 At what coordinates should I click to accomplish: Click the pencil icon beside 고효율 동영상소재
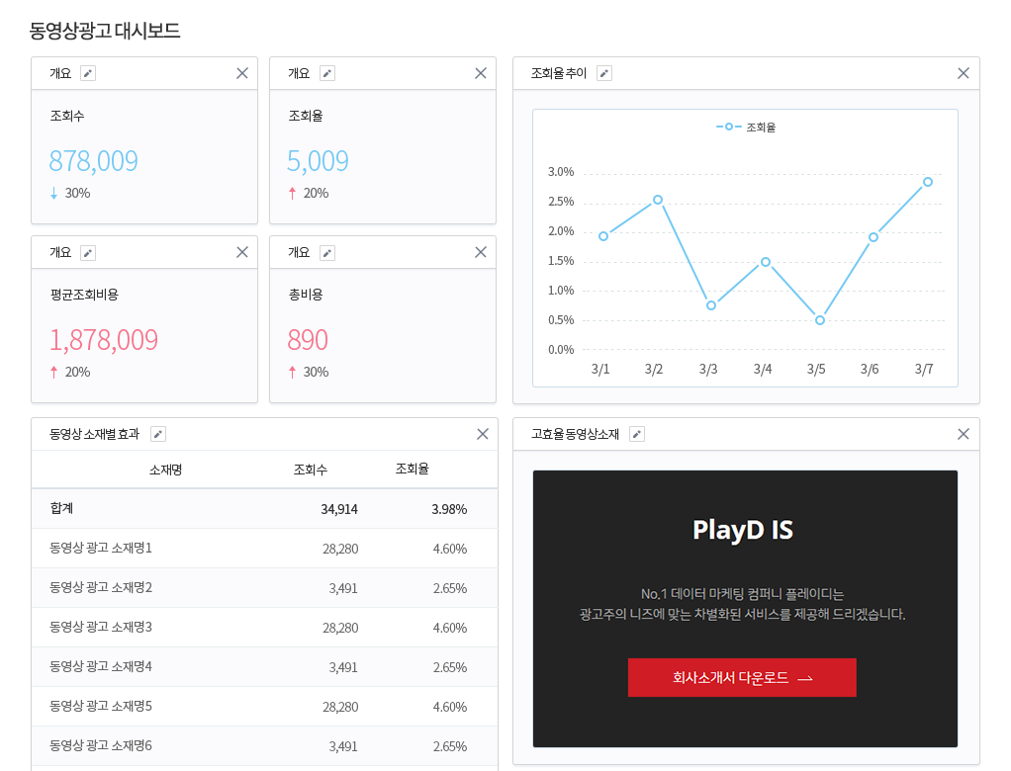click(x=637, y=434)
